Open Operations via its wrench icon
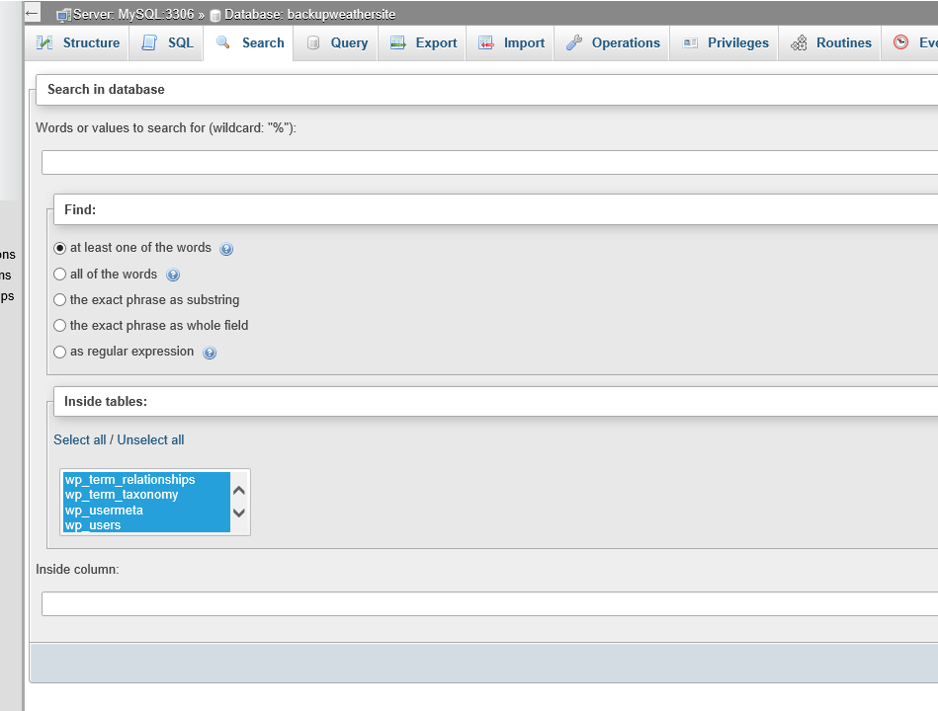This screenshot has height=711, width=938. (x=573, y=42)
